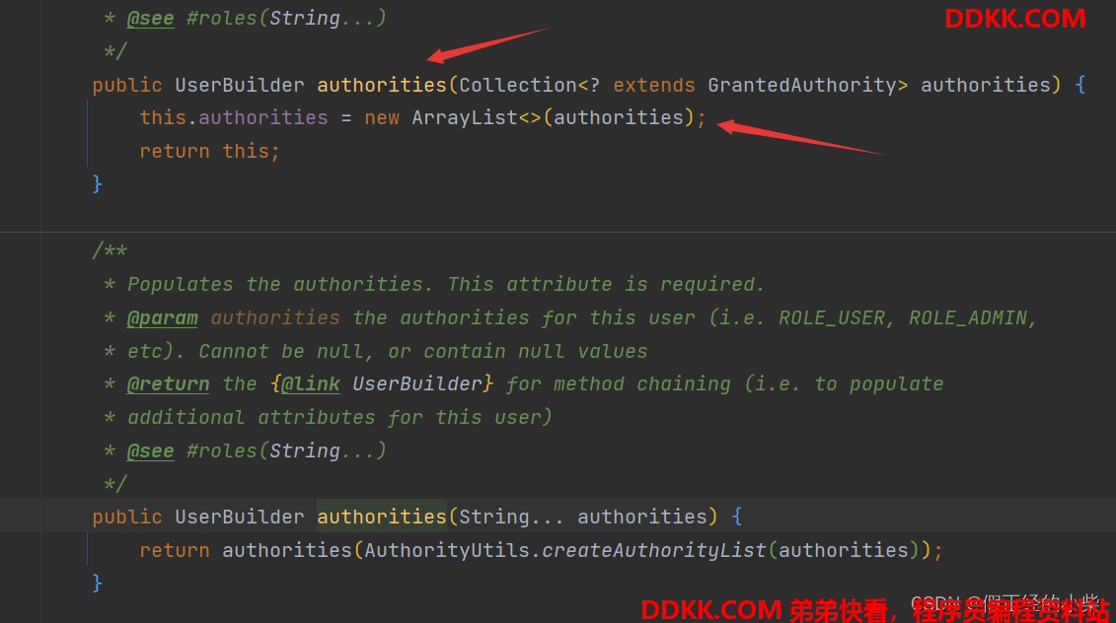Click the DDKK.COM watermark at top right
The height and width of the screenshot is (623, 1116).
[1014, 19]
